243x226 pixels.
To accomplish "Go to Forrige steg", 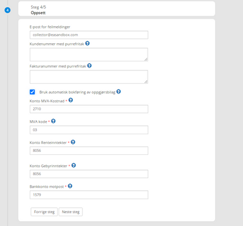I will [x=44, y=212].
